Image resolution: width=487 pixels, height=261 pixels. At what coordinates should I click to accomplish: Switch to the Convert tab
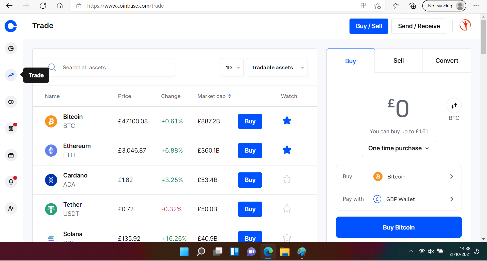pos(447,61)
